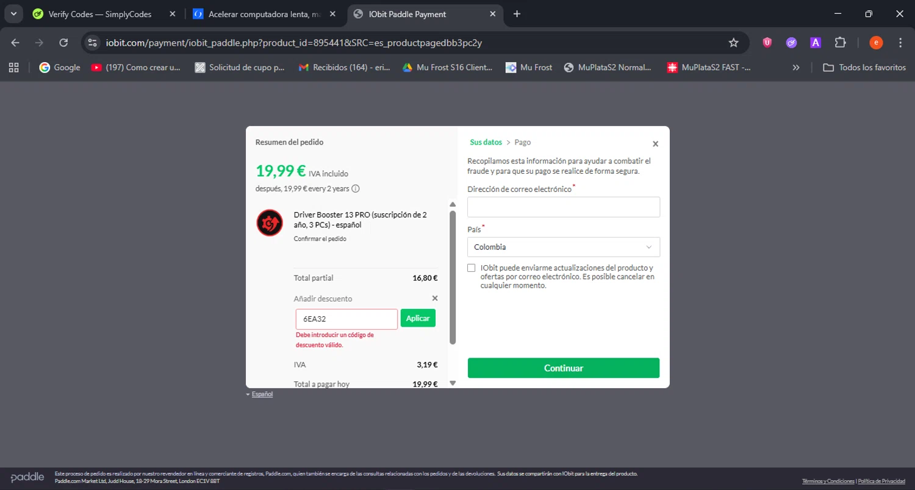The height and width of the screenshot is (490, 915).
Task: Close the Verify Codes tab
Action: [173, 14]
